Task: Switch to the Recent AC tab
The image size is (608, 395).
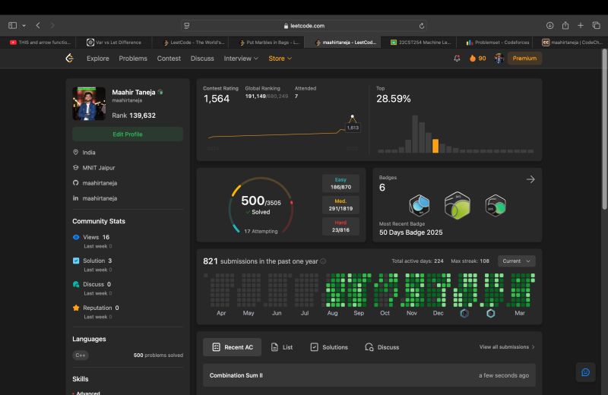Action: [x=232, y=347]
